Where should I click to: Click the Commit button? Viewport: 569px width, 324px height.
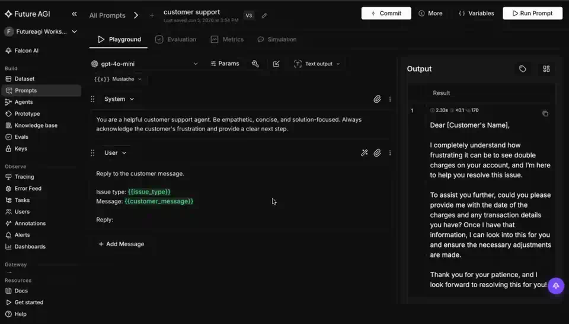click(386, 13)
